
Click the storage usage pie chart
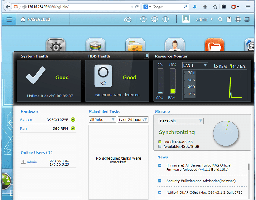pyautogui.click(x=226, y=133)
